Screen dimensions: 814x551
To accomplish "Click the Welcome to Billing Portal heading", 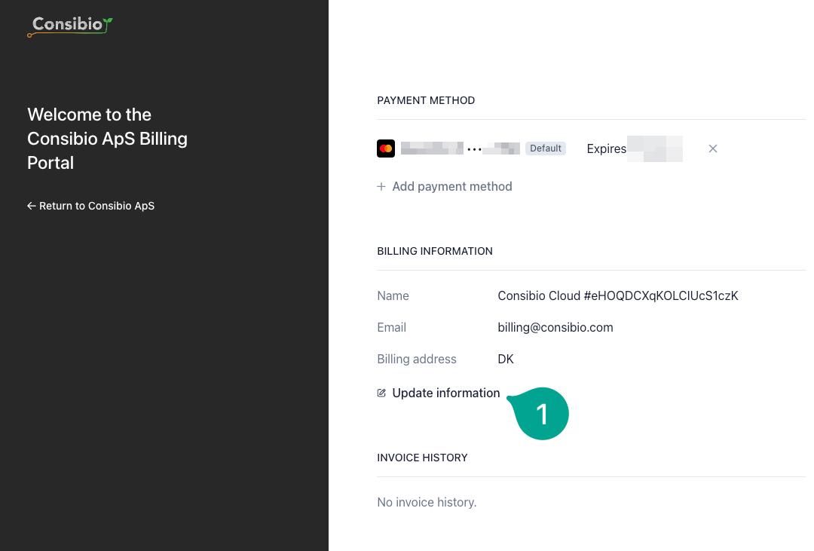I will point(108,139).
